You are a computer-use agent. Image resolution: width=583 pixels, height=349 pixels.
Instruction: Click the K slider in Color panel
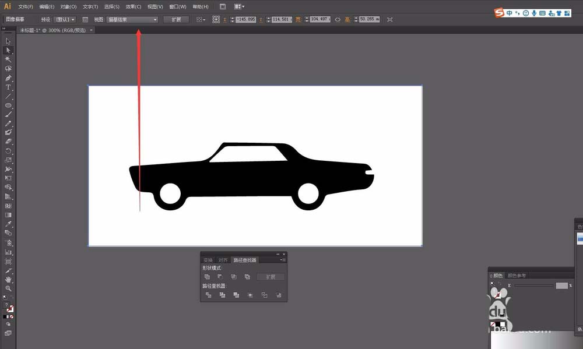[534, 285]
